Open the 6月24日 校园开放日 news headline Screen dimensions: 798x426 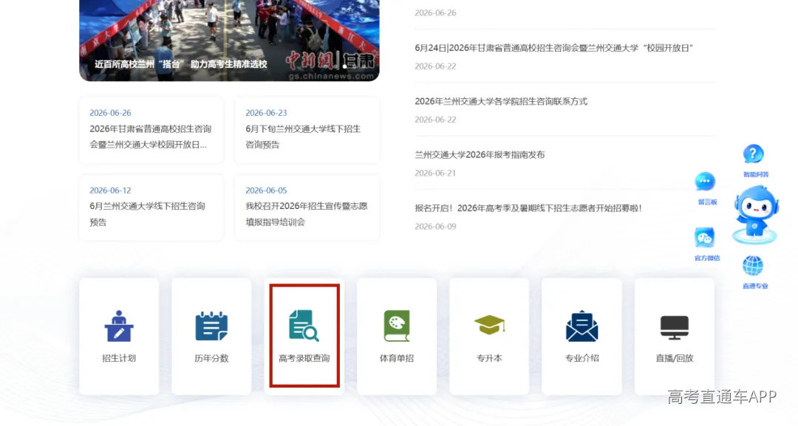(x=553, y=48)
